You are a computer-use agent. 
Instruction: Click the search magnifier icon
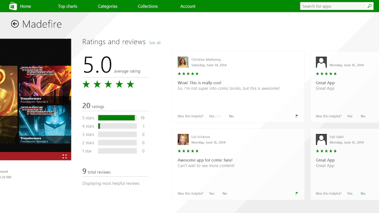point(370,6)
